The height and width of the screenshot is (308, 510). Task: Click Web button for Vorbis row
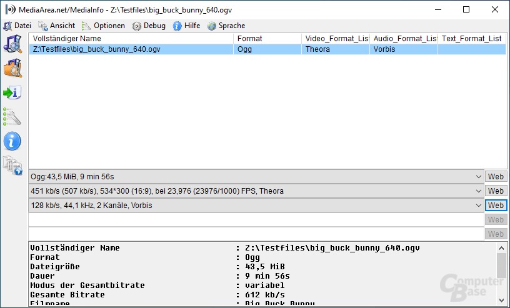[496, 205]
